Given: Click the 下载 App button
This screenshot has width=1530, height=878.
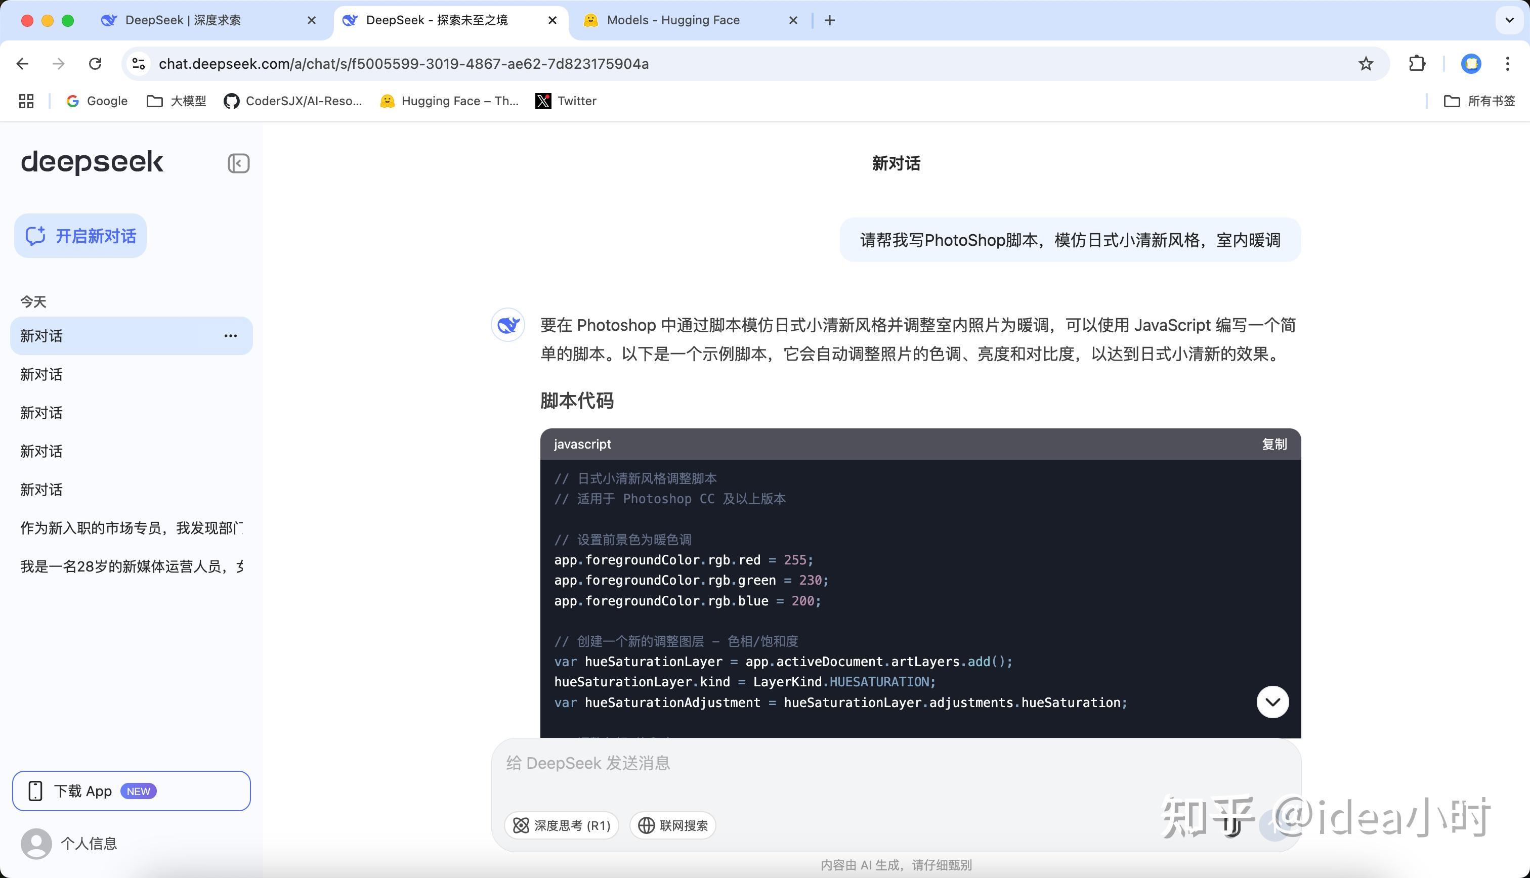Looking at the screenshot, I should pos(132,791).
